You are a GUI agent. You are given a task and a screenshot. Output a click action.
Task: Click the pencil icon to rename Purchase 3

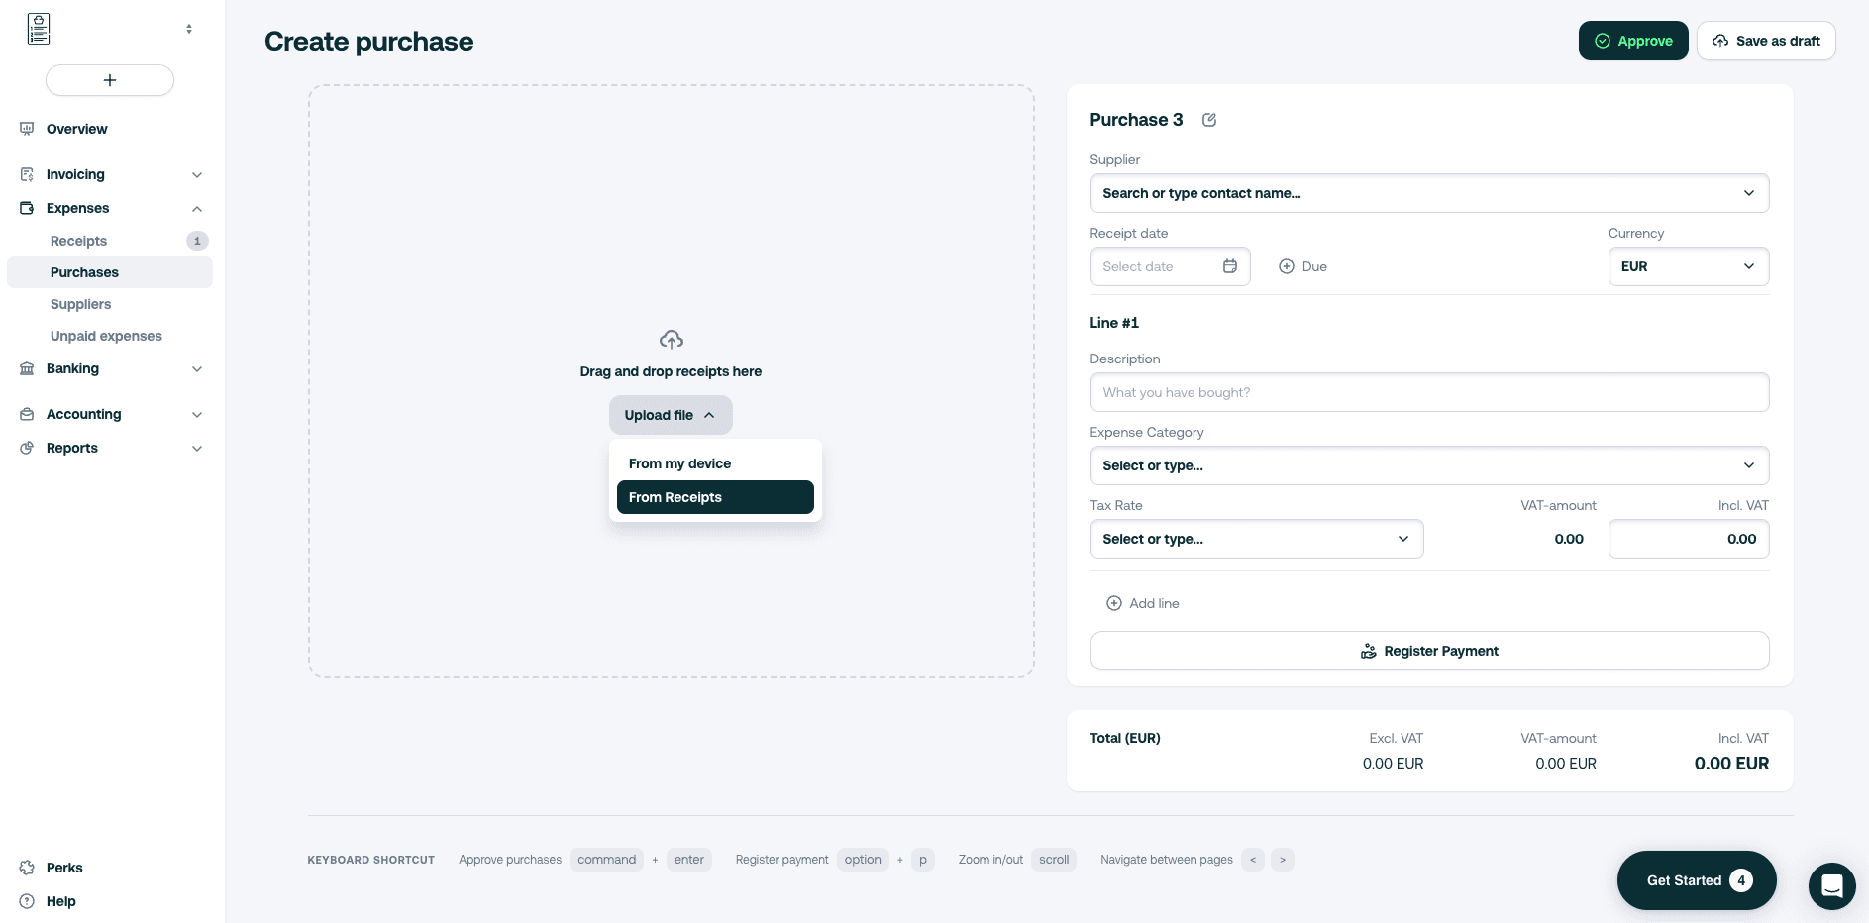tap(1209, 119)
